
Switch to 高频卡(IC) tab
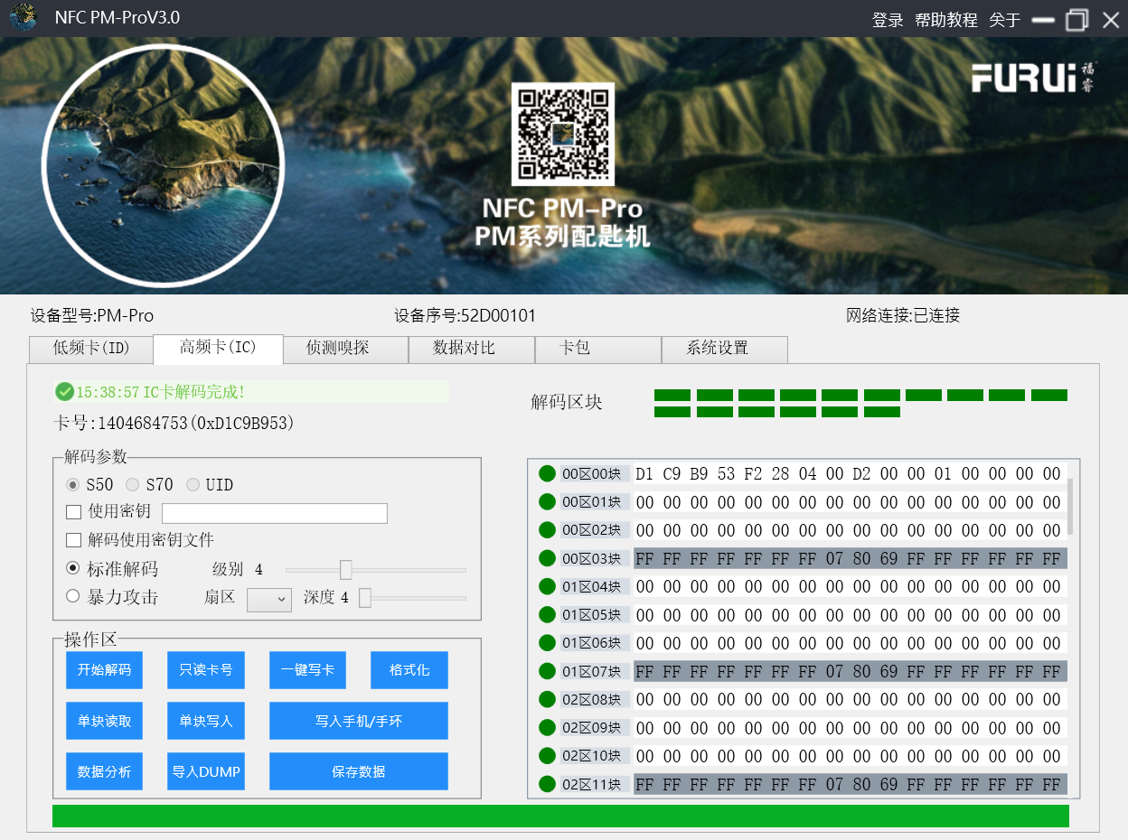(x=218, y=349)
